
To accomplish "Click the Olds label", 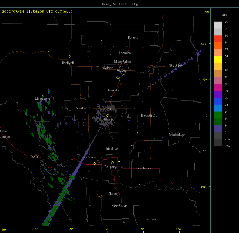I will (108, 109).
